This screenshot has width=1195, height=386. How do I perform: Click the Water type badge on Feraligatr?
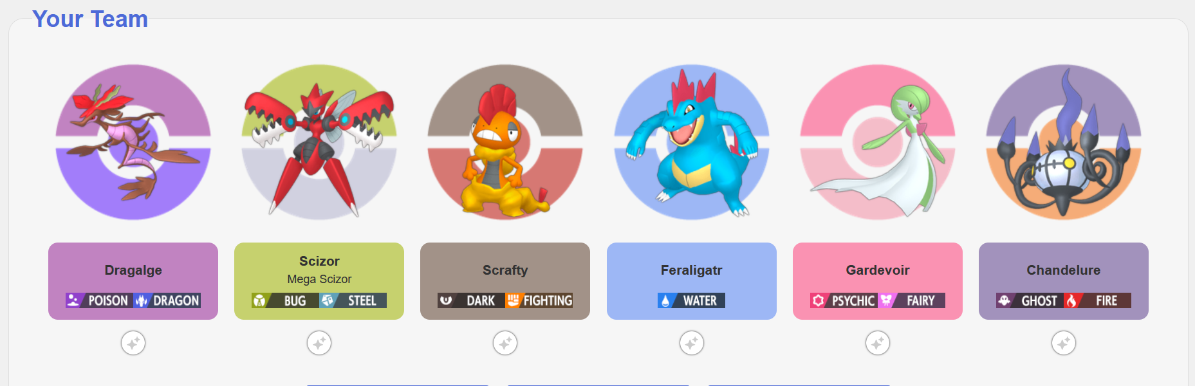[692, 300]
